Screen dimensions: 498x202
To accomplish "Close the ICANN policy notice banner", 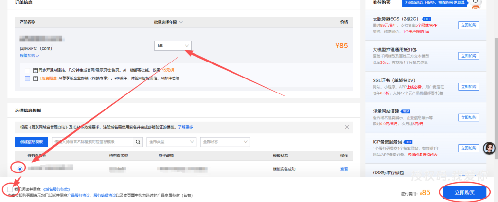I will click(x=347, y=127).
